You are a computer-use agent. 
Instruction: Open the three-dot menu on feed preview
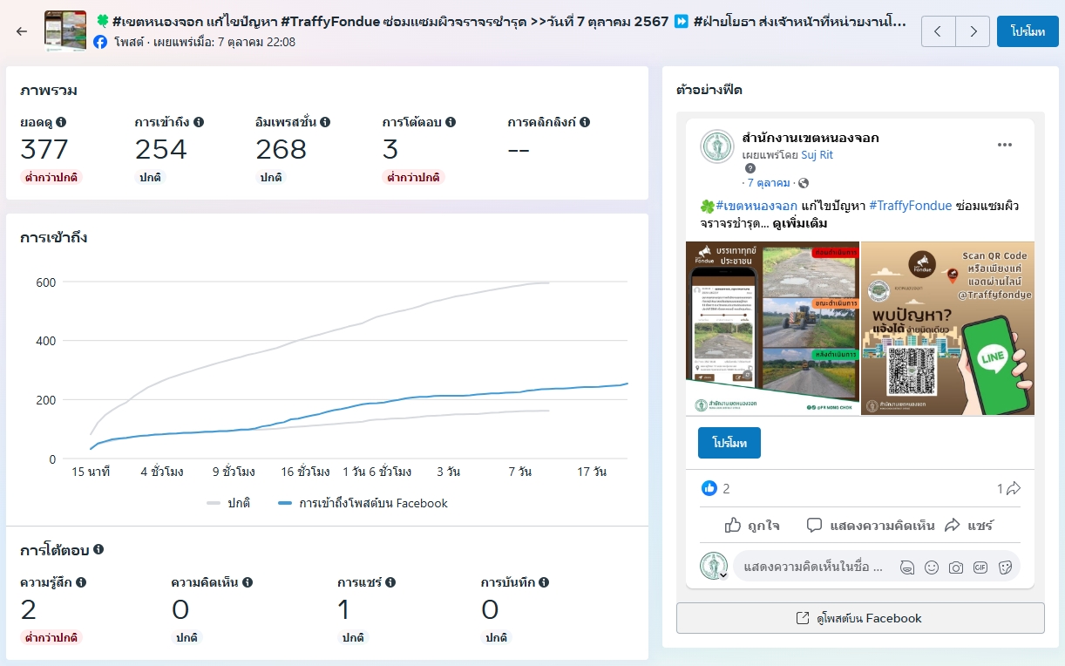pos(1004,145)
